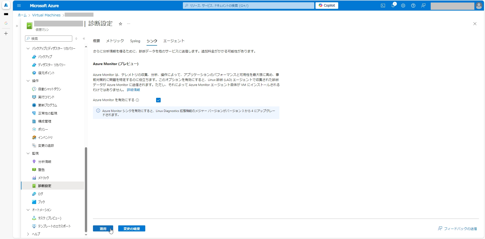This screenshot has height=239, width=485.
Task: Switch to the エージェント tab
Action: (x=174, y=41)
